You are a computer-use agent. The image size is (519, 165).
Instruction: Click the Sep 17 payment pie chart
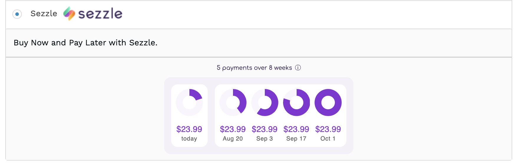click(x=297, y=103)
